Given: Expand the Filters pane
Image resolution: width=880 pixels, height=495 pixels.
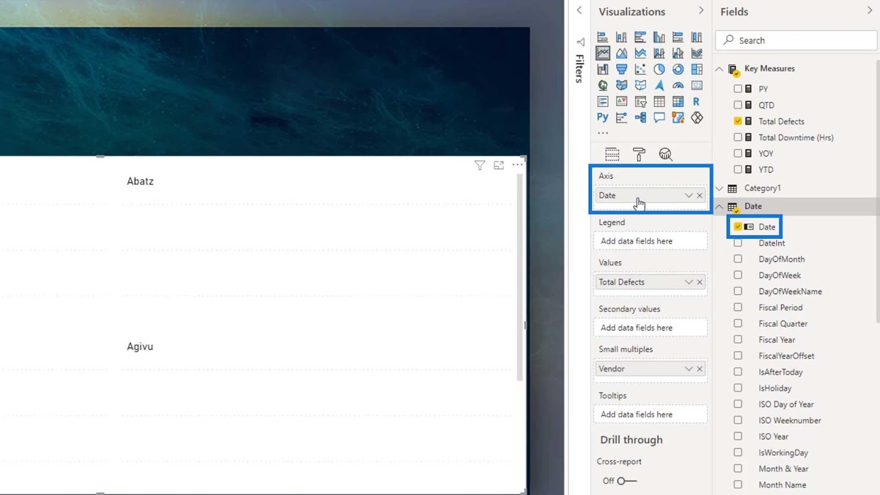Looking at the screenshot, I should [579, 10].
